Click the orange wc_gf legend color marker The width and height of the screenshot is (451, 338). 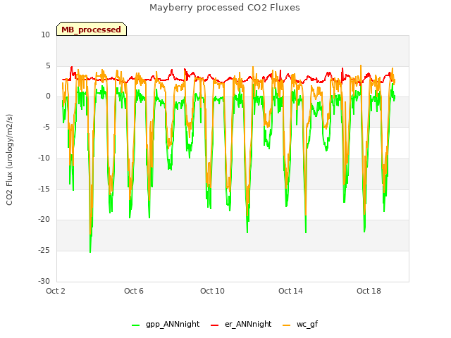[287, 325]
